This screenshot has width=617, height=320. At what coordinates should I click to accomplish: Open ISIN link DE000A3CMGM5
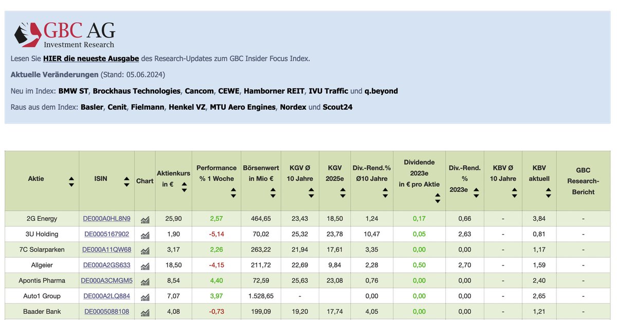pyautogui.click(x=106, y=280)
